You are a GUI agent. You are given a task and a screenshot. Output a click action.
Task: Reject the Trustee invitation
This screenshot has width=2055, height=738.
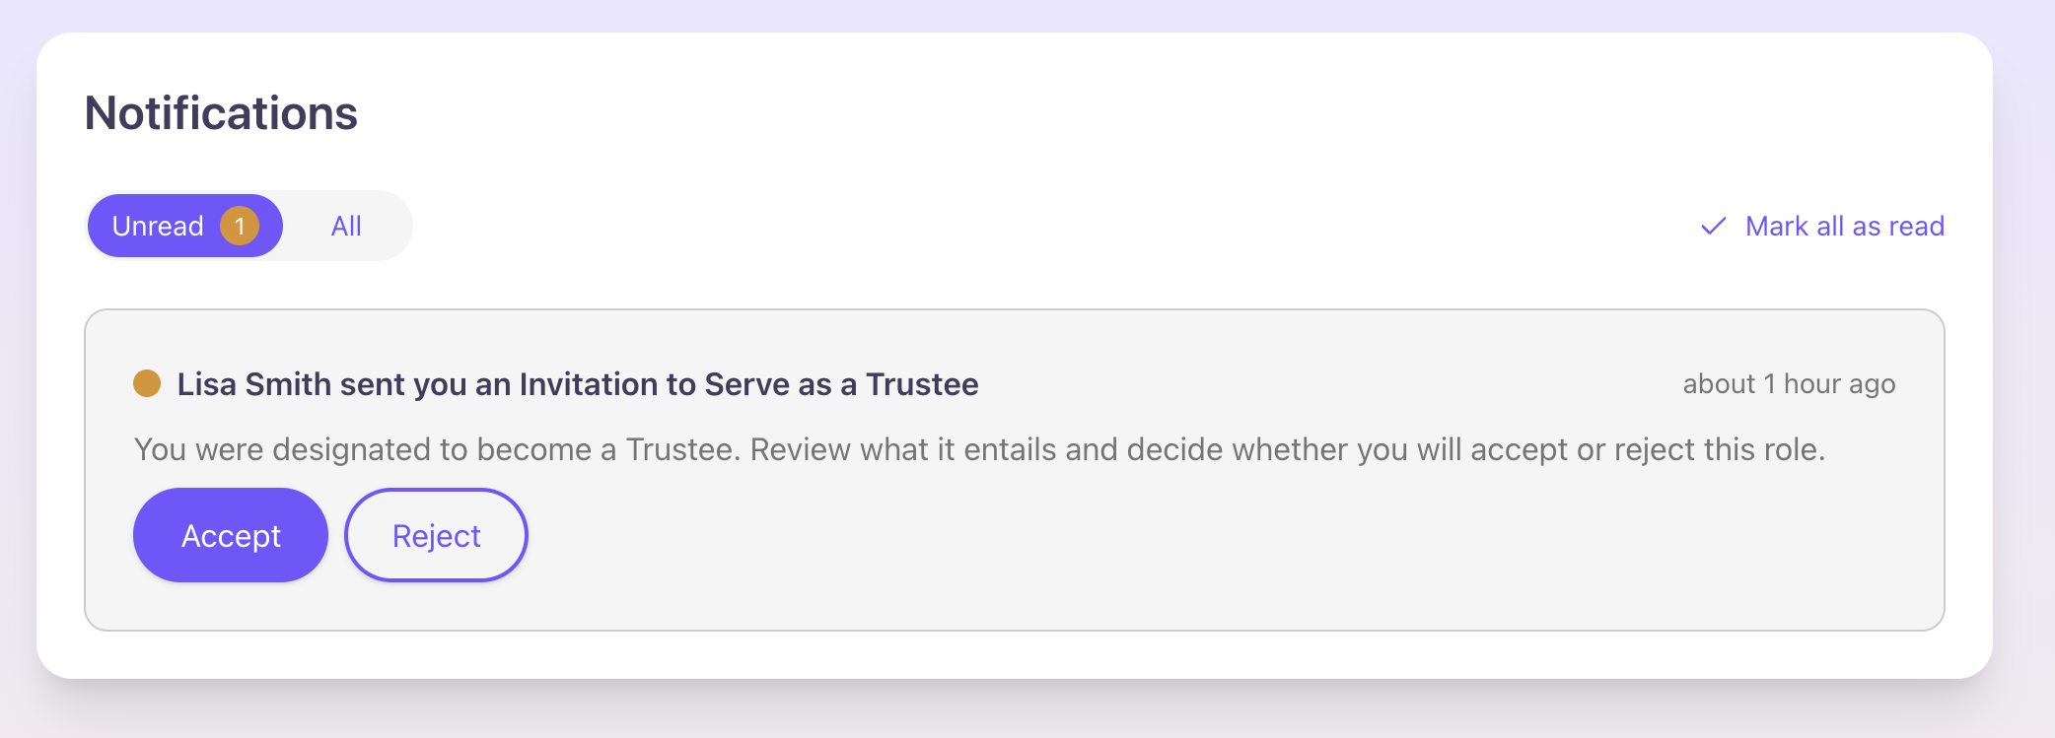[x=436, y=535]
